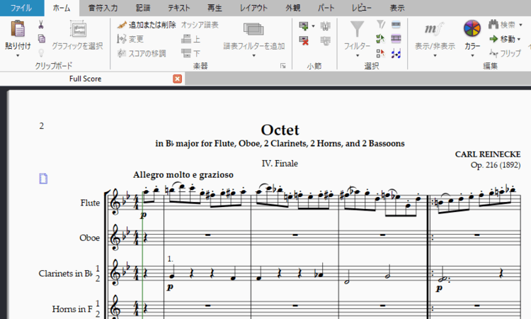Viewport: 531px width, 319px height.
Task: Close the Full Score document tab
Action: 177,79
